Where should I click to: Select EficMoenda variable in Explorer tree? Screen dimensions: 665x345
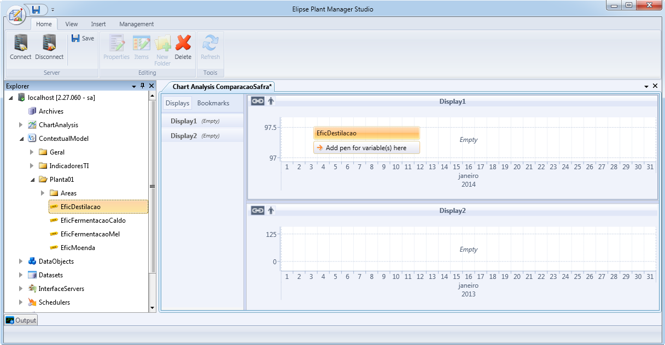pos(78,248)
